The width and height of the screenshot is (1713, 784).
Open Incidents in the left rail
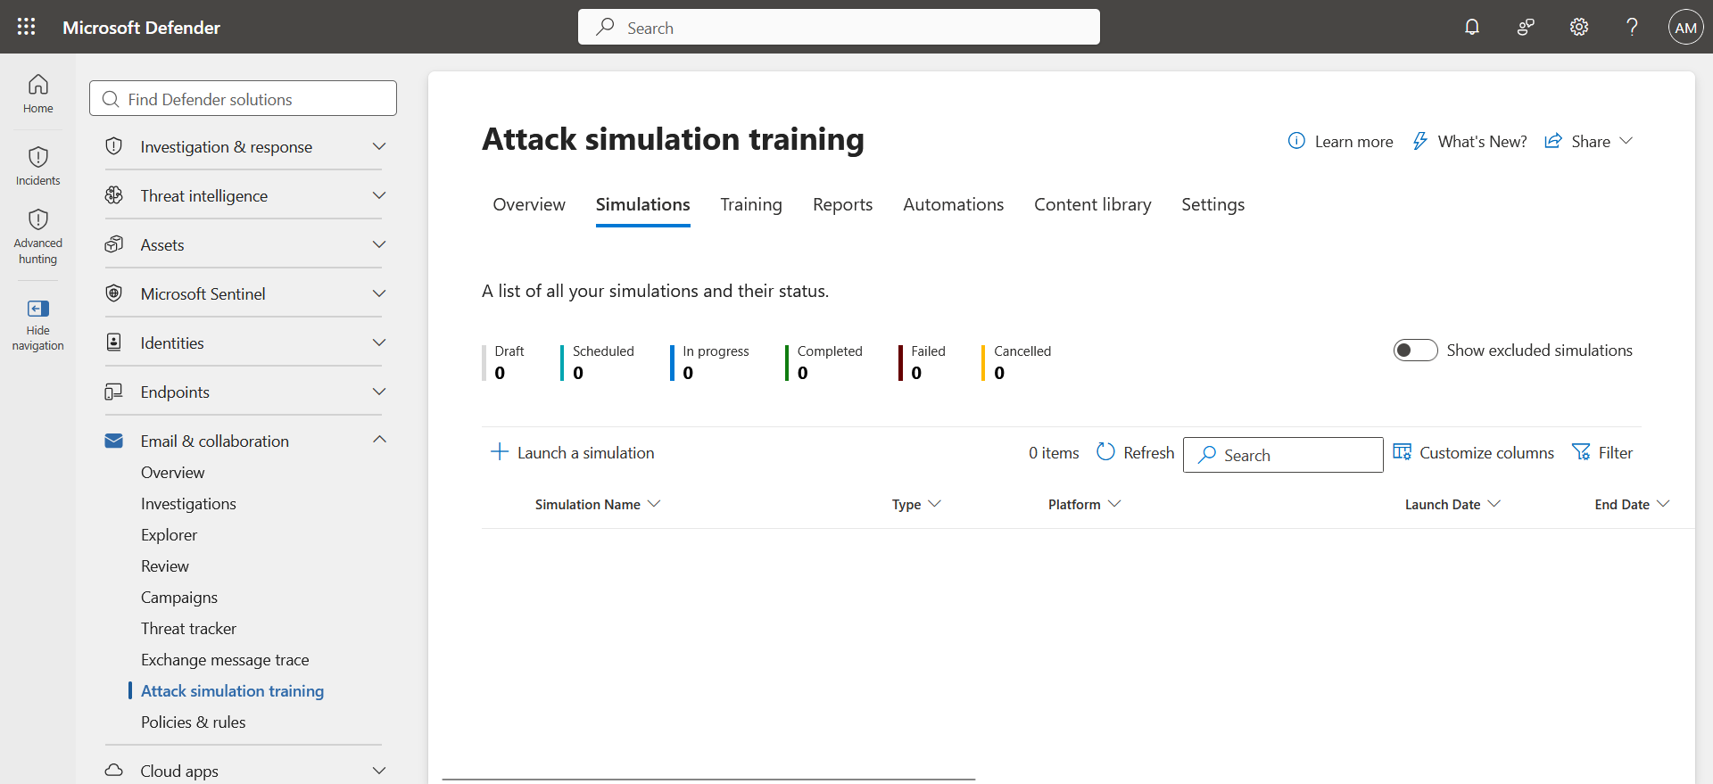[x=38, y=166]
